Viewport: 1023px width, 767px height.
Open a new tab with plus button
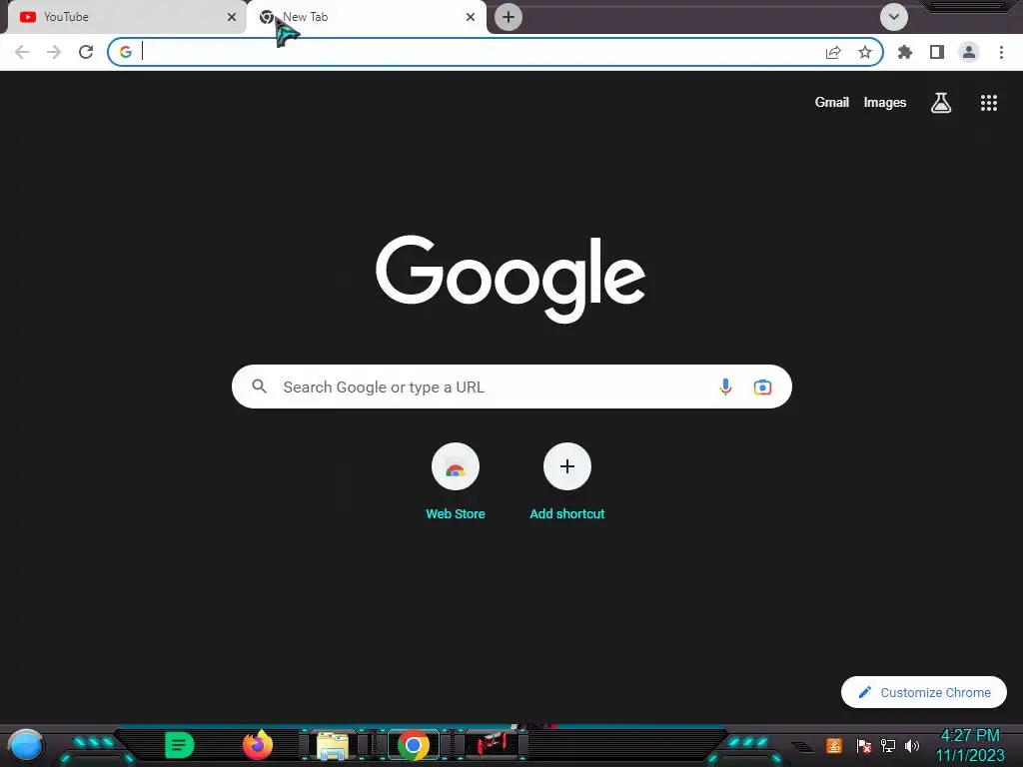(x=509, y=17)
